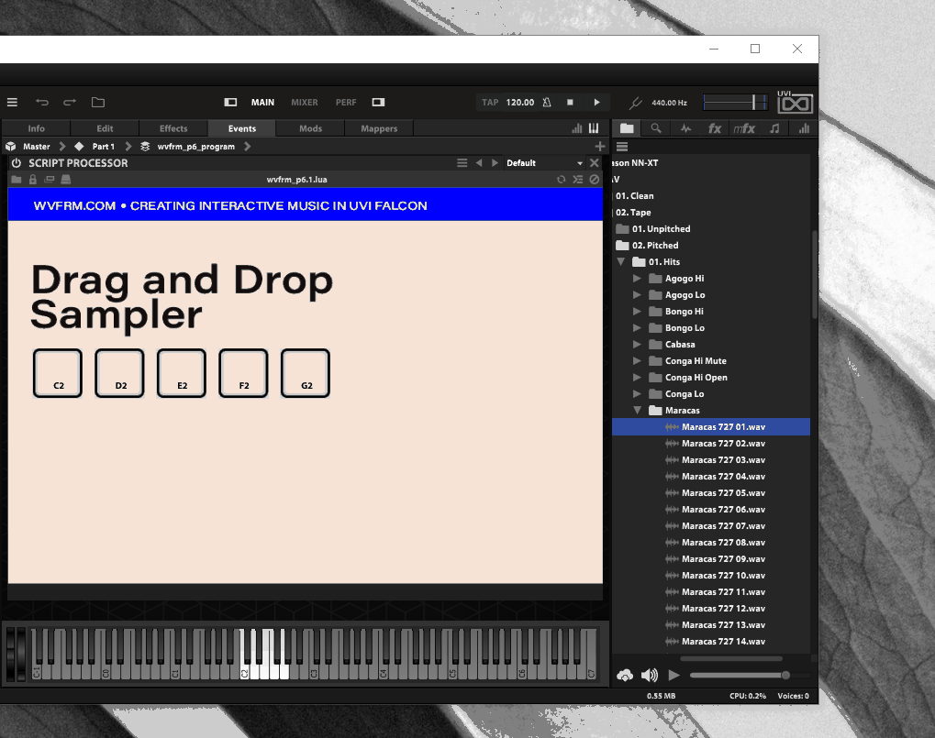Toggle the metronome icon next to tempo
The image size is (935, 738).
click(x=547, y=103)
